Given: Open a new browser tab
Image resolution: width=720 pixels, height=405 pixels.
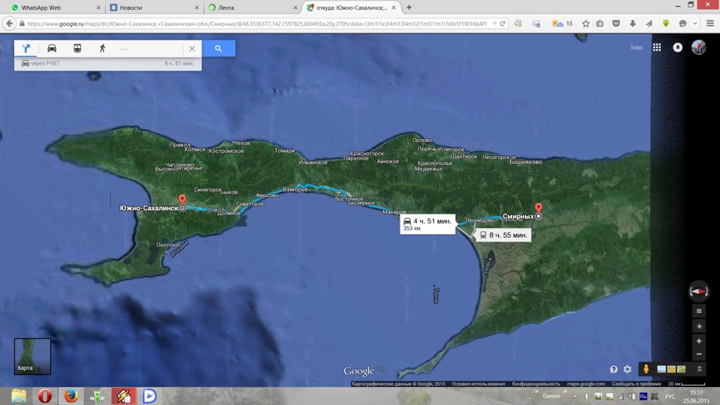Looking at the screenshot, I should [x=409, y=7].
